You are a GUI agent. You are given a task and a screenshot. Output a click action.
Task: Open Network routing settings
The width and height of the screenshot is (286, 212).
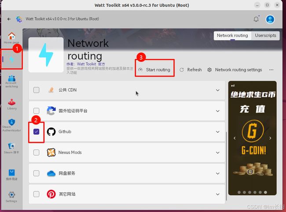[235, 70]
